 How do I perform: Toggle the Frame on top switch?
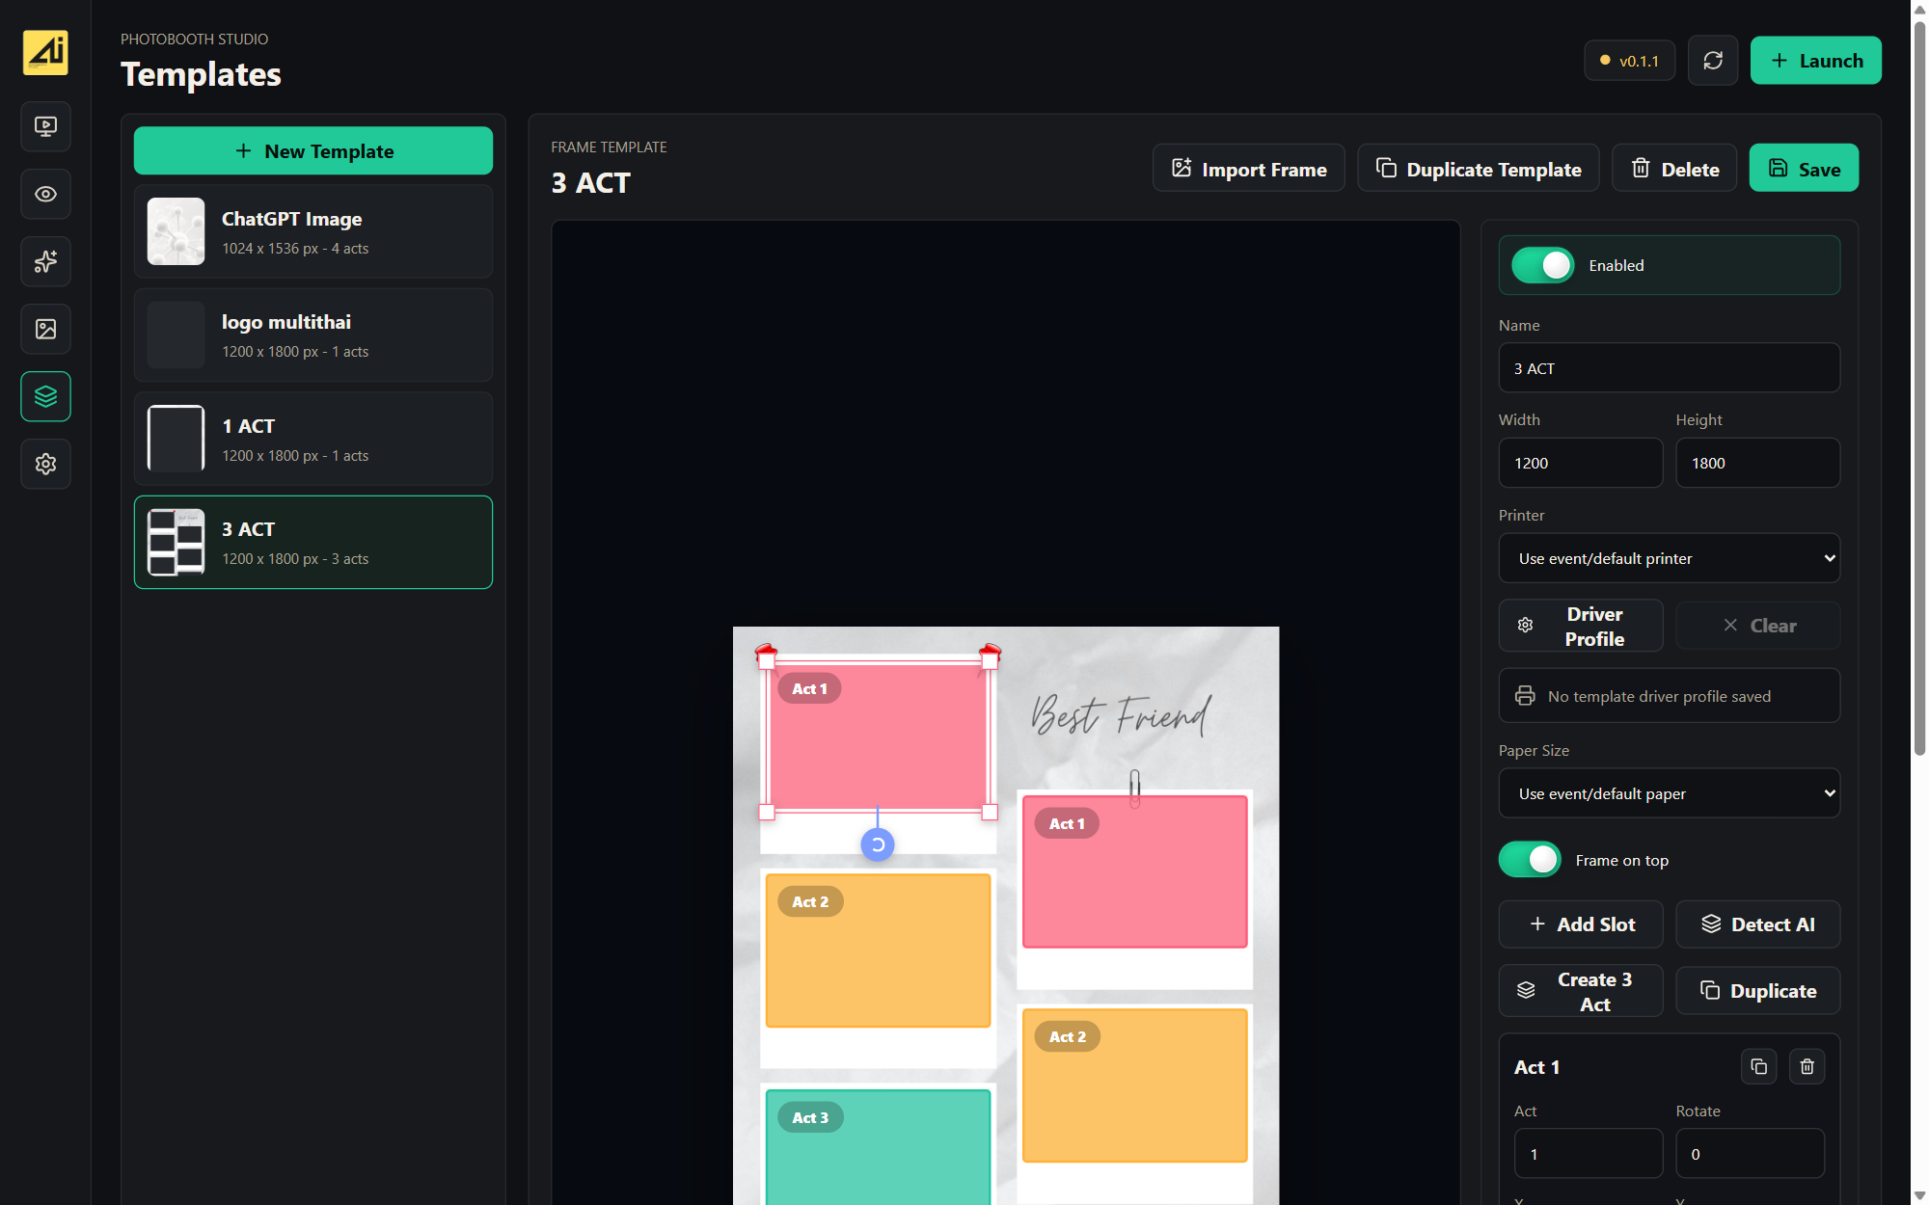[x=1530, y=860]
